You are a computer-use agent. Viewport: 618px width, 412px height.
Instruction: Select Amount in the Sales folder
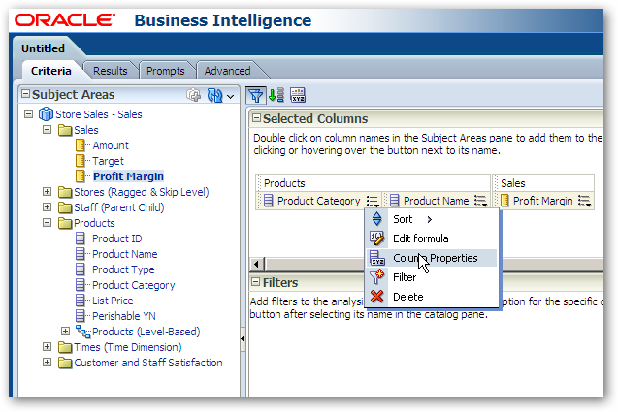pos(111,145)
